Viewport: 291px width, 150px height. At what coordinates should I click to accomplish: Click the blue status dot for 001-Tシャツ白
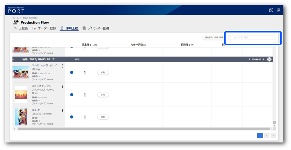71,72
